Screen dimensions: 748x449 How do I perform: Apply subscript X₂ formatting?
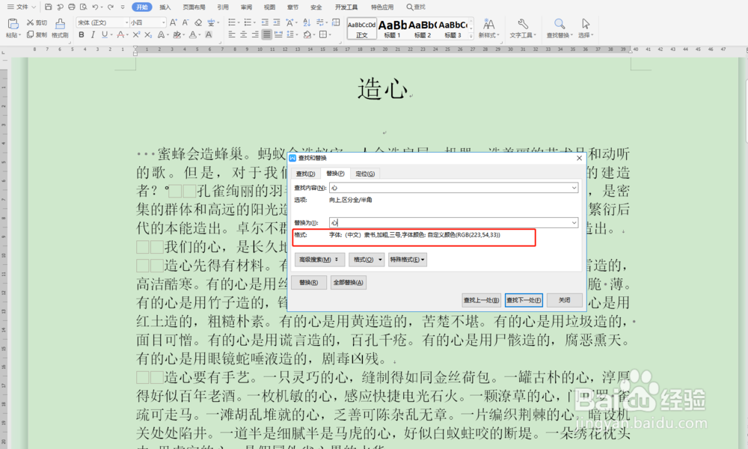point(148,34)
